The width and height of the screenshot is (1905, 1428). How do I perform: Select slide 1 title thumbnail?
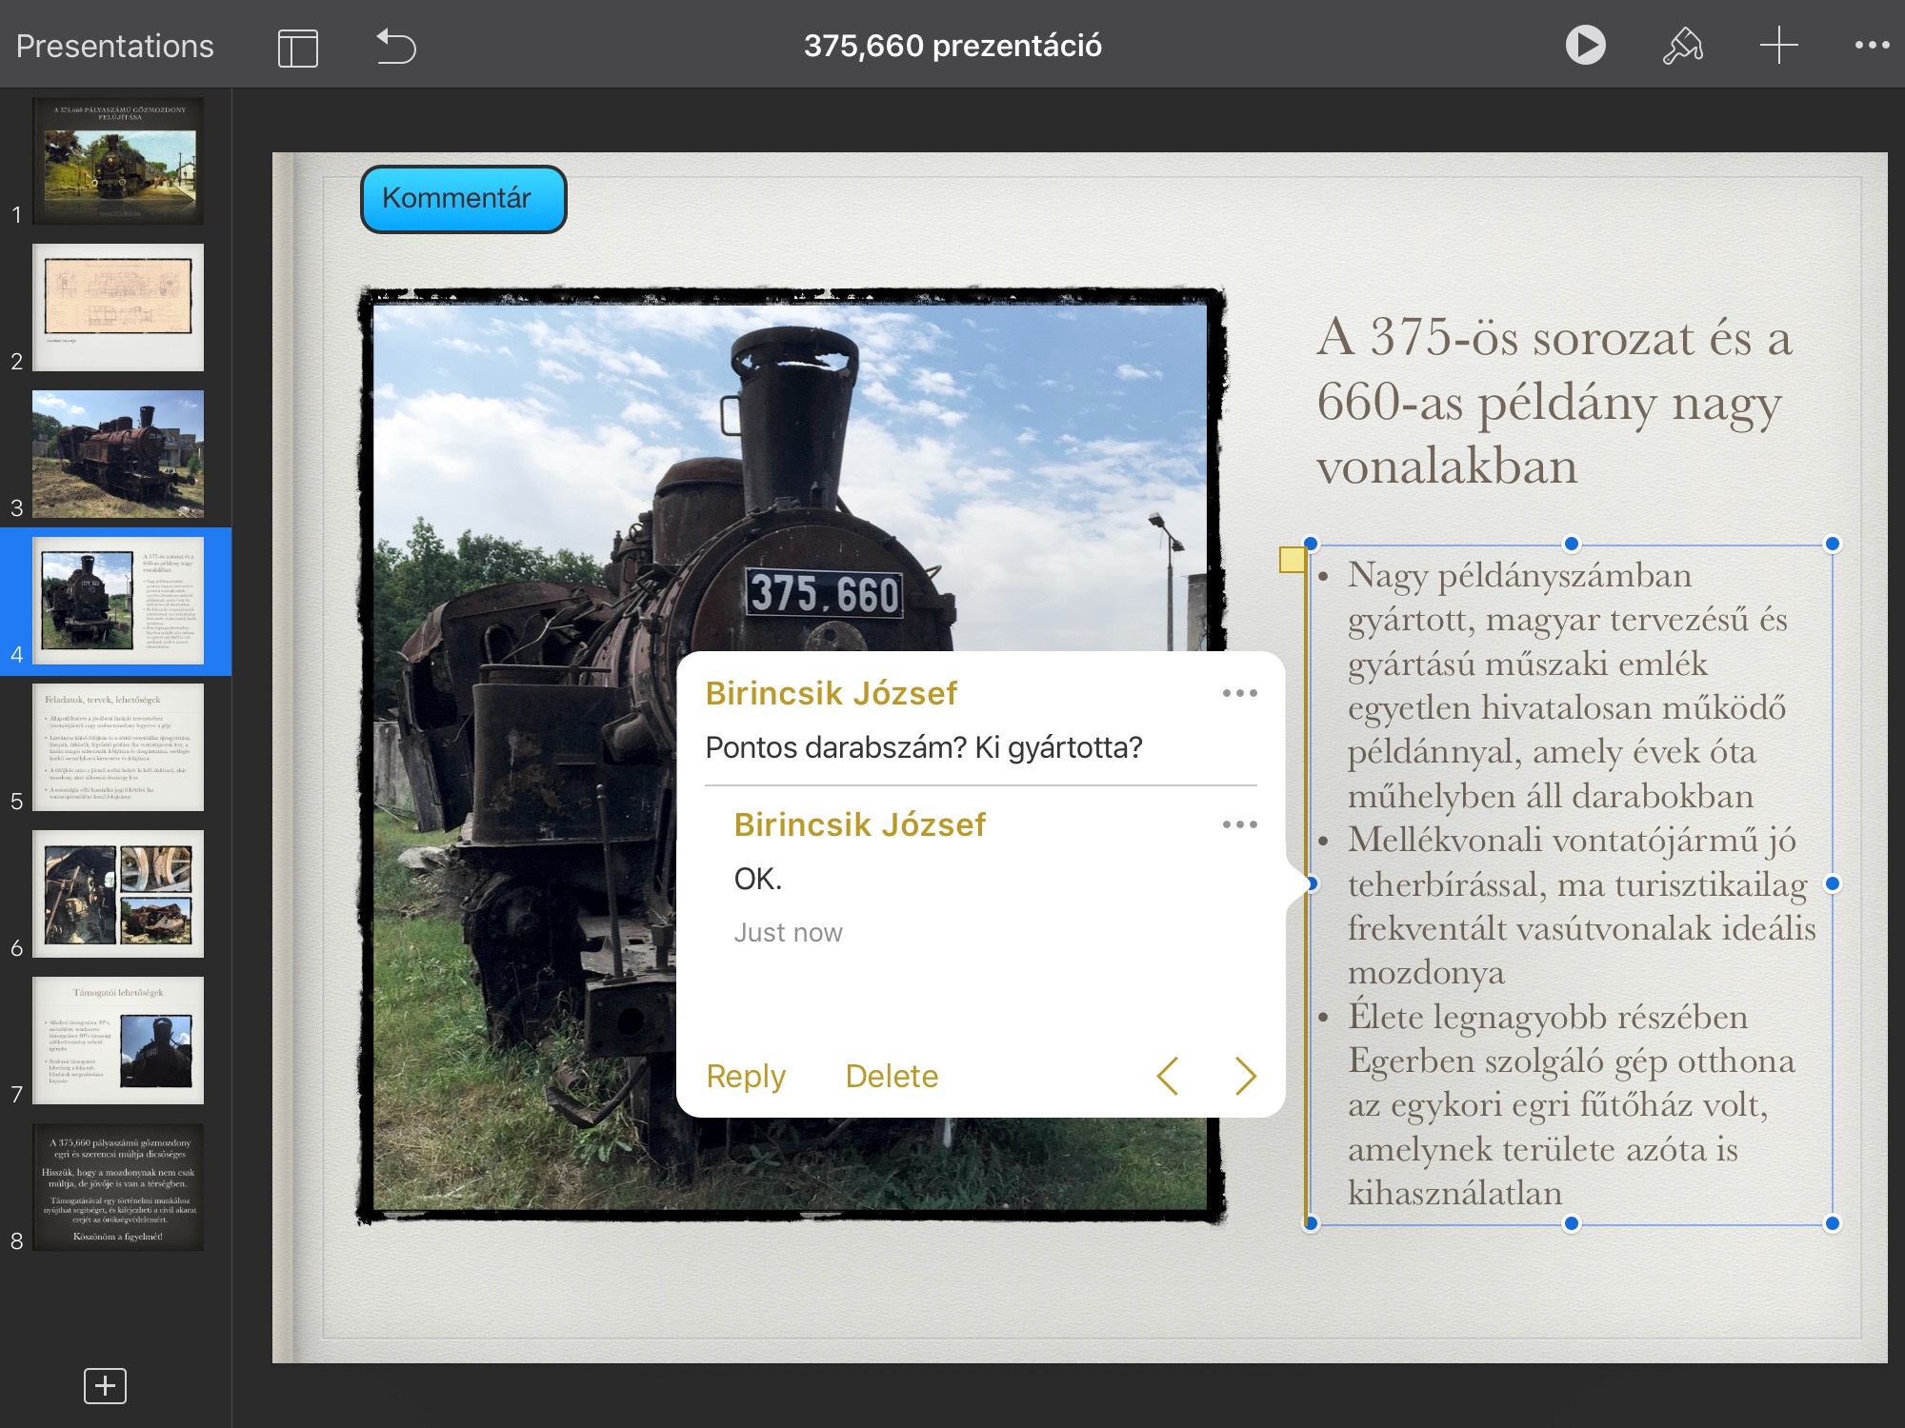coord(118,161)
